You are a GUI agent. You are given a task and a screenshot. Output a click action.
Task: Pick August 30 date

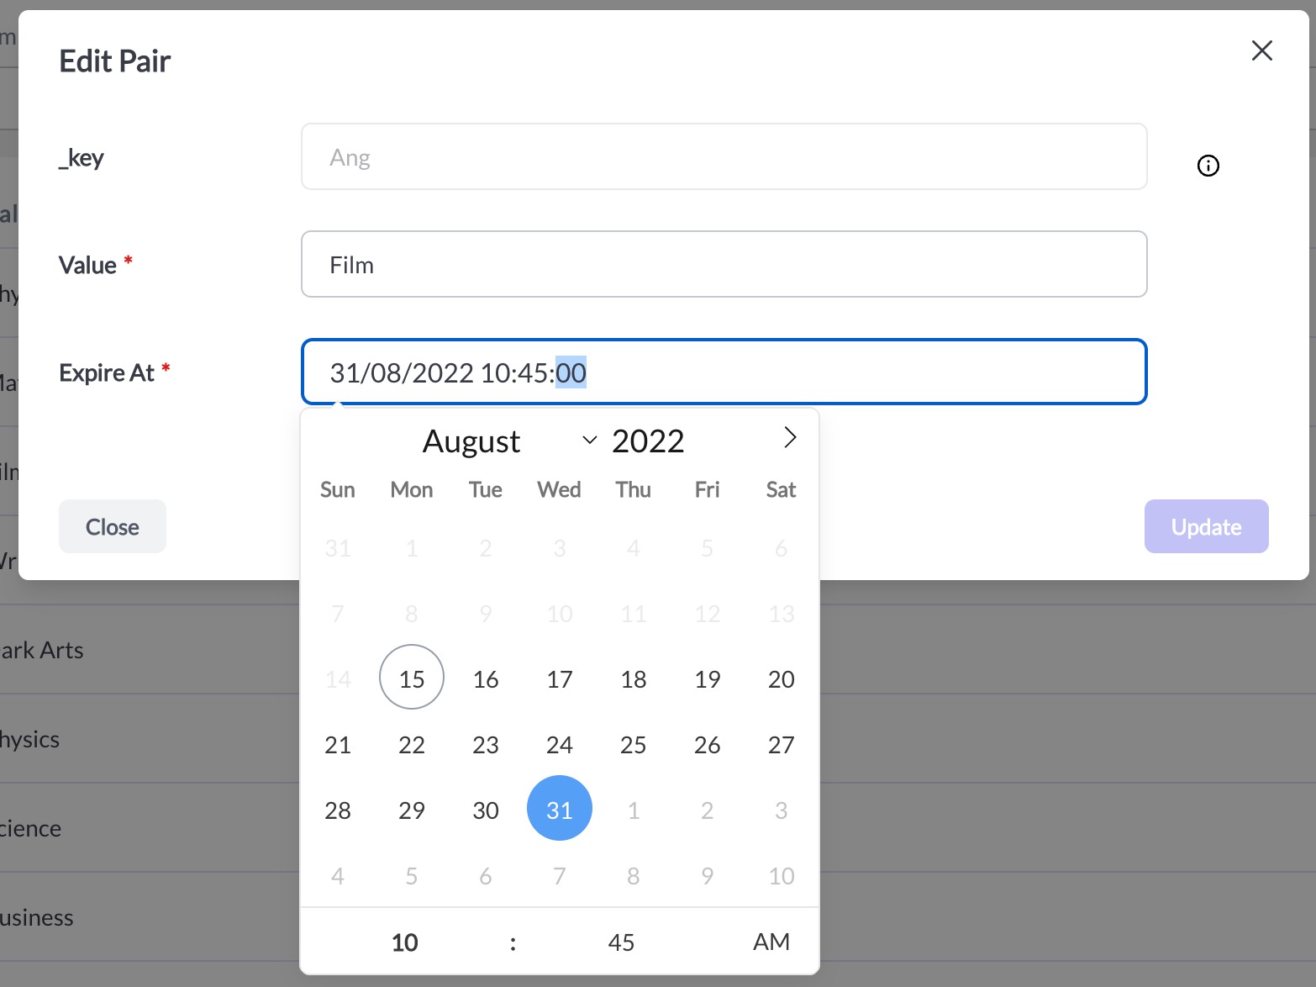click(x=486, y=809)
